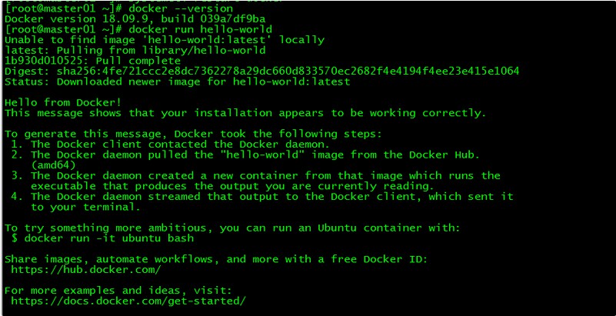Click the 'docker --version' command text
This screenshot has width=616, height=316.
pos(181,8)
